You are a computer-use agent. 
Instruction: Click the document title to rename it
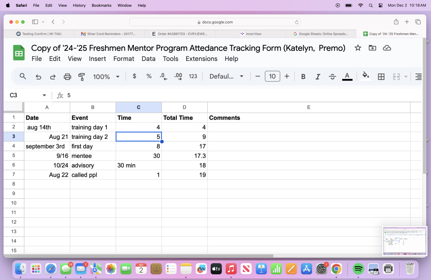point(188,48)
